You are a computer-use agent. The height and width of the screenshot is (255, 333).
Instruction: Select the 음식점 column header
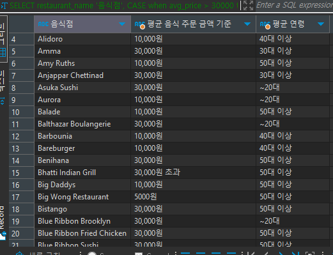point(82,24)
